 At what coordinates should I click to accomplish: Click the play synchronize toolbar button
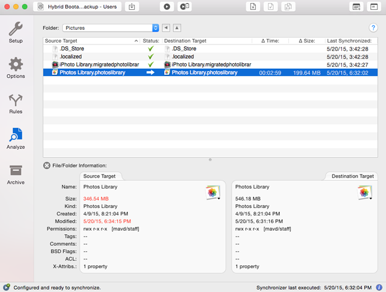pyautogui.click(x=167, y=7)
